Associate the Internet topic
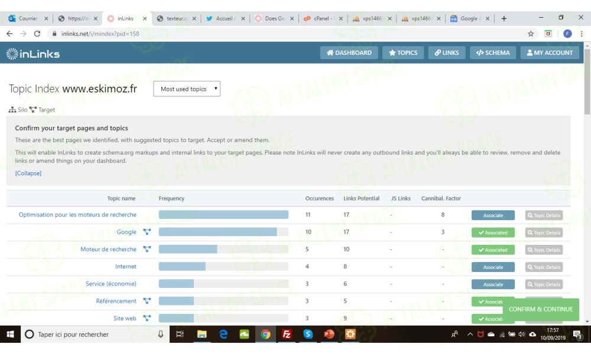The image size is (591, 354). tap(493, 267)
